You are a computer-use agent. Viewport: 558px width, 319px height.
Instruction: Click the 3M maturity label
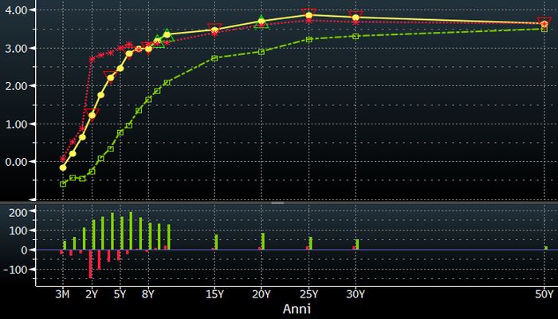point(62,294)
